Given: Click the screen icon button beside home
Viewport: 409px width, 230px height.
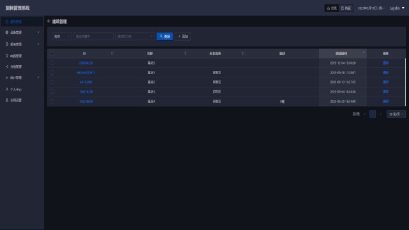Looking at the screenshot, I should (346, 8).
